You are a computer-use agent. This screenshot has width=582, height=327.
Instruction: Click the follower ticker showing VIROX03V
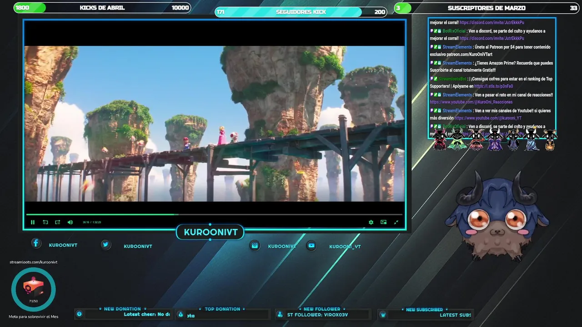click(x=317, y=315)
